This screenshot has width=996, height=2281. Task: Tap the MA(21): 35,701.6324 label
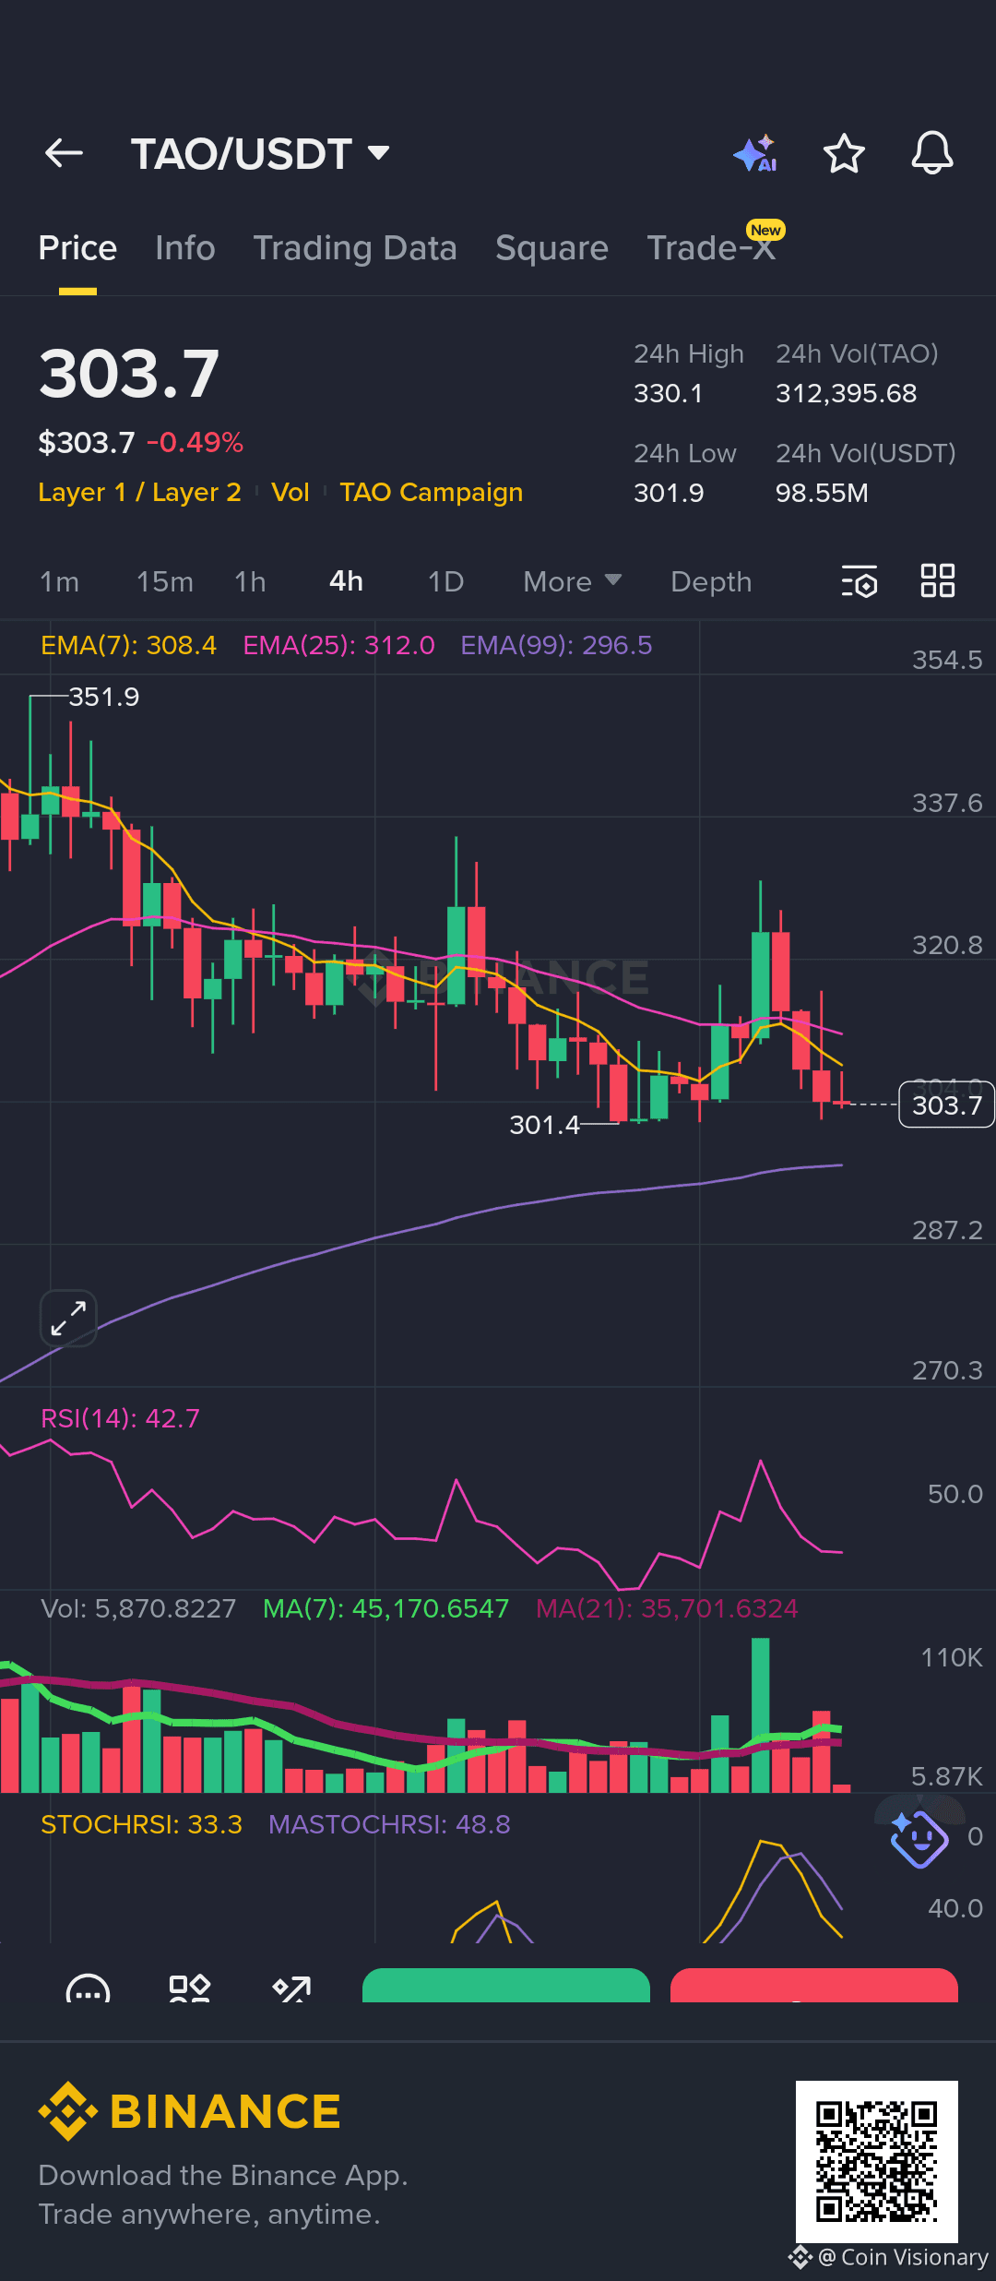(667, 1608)
